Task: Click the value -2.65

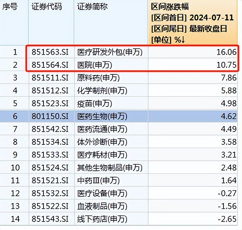Action: point(227,219)
